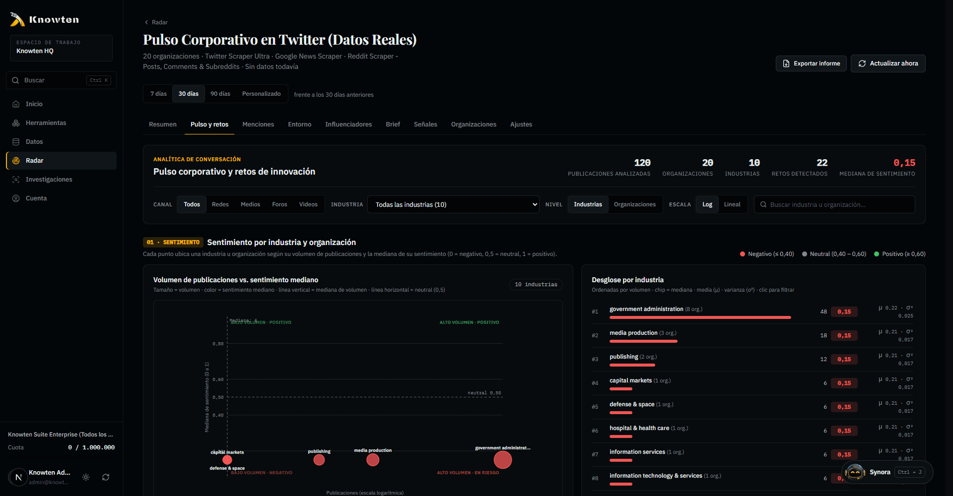Select the 90 días time range
The height and width of the screenshot is (496, 953).
pyautogui.click(x=220, y=94)
